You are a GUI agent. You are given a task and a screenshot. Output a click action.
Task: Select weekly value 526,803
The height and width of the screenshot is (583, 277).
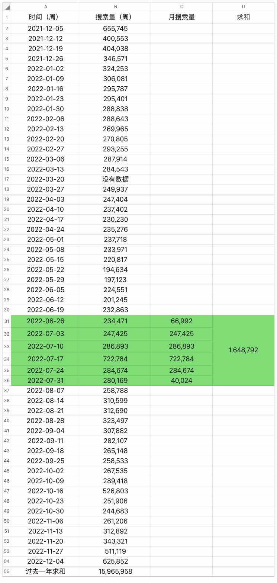click(x=116, y=491)
